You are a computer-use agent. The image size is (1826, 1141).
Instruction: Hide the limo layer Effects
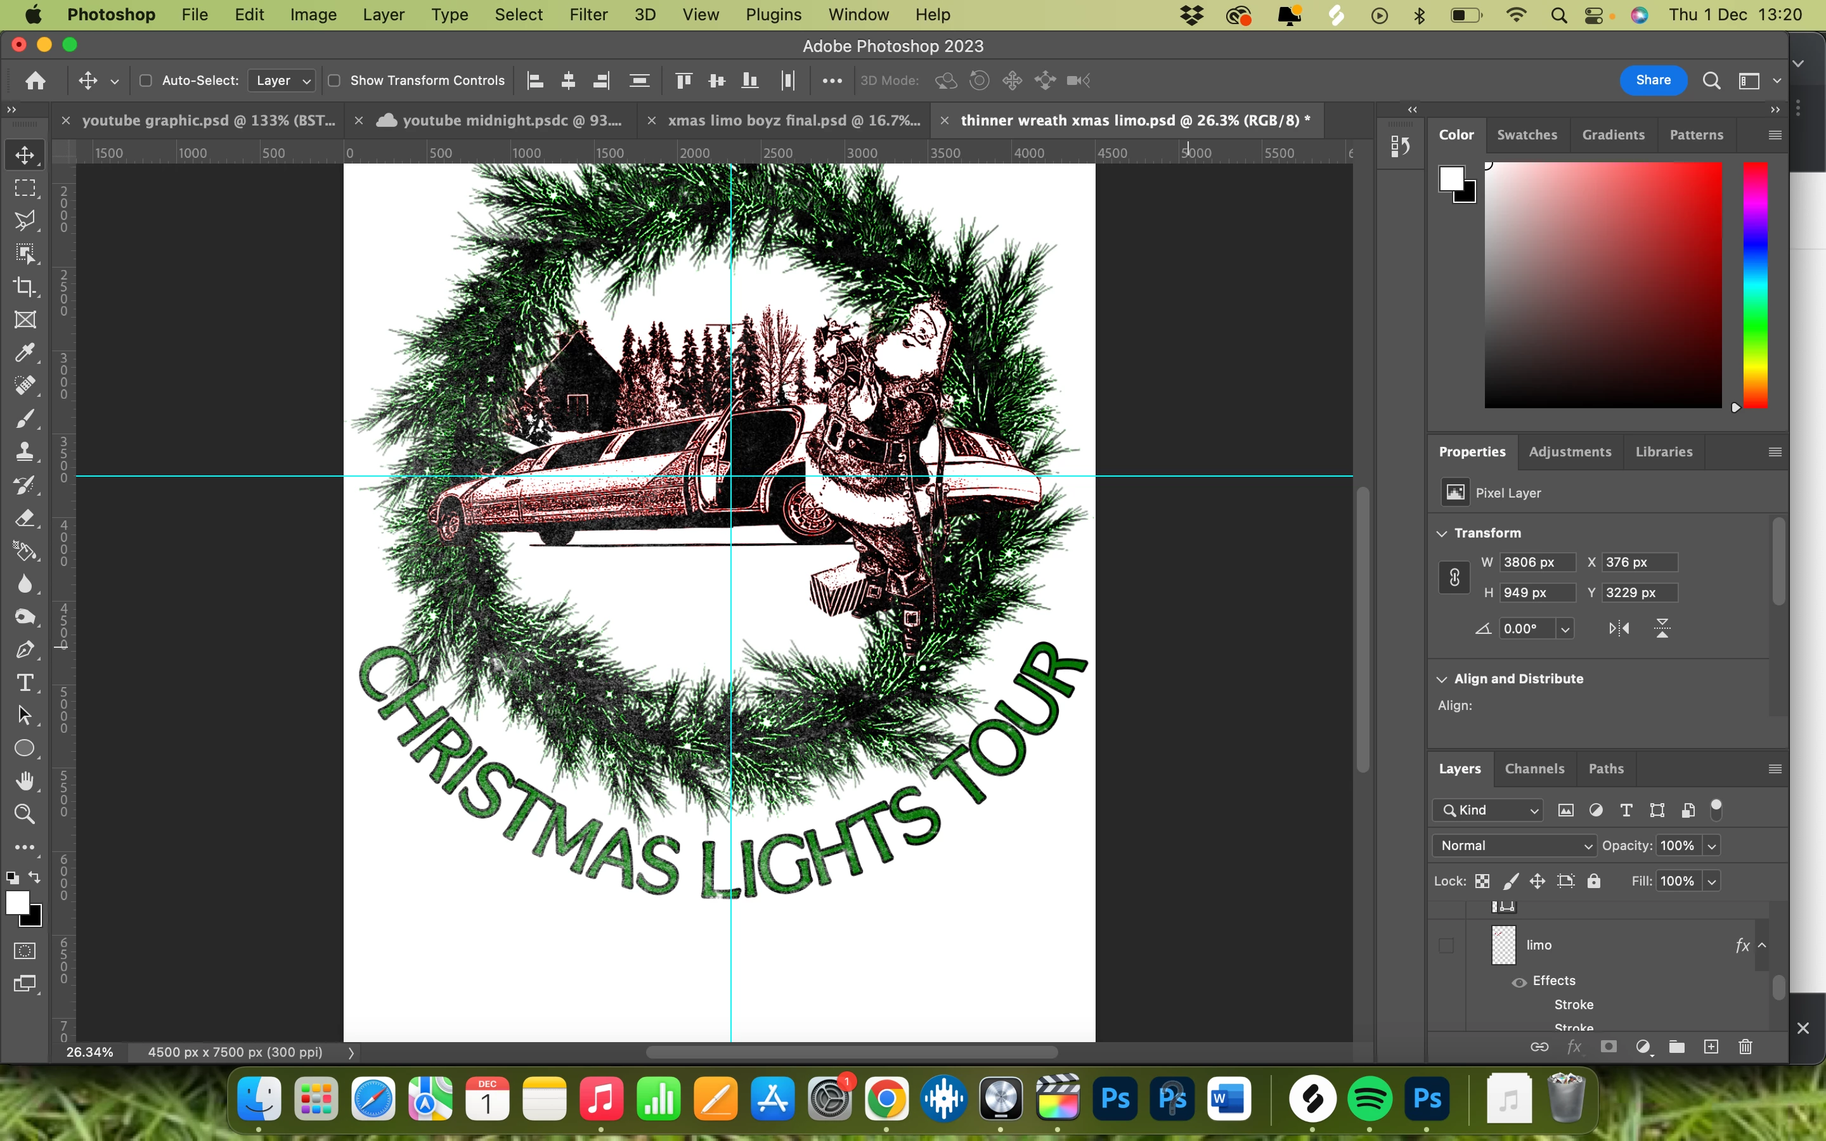1519,981
